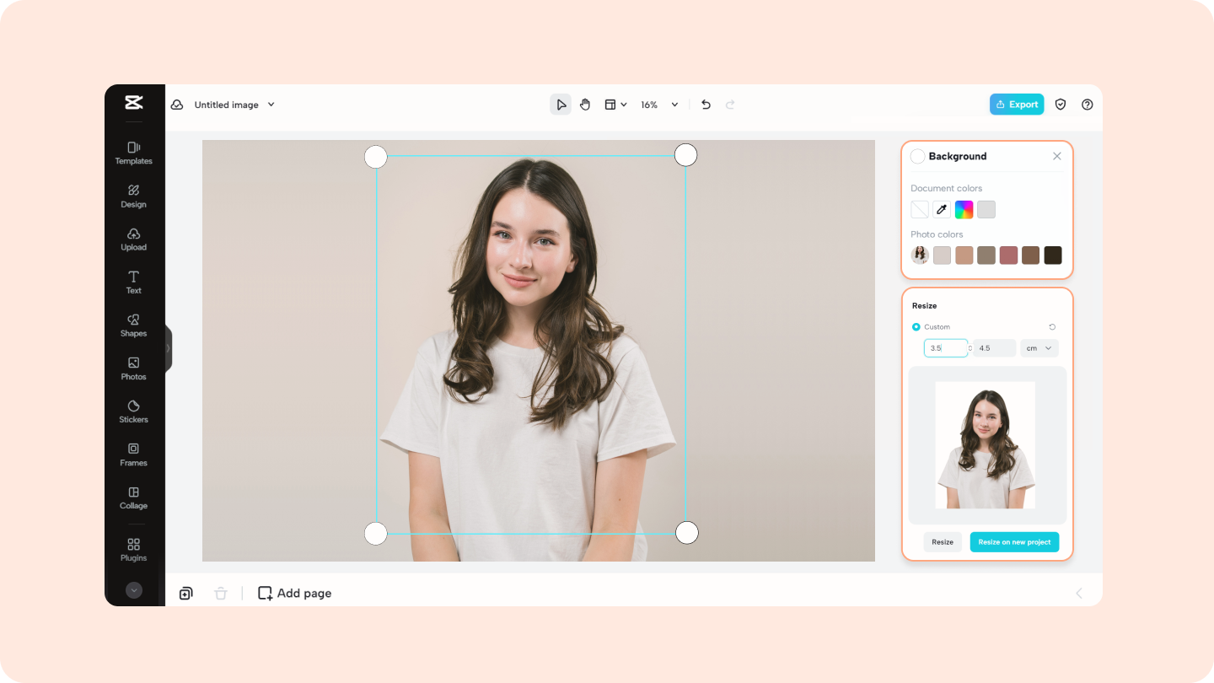Open the help question mark icon

click(1087, 105)
